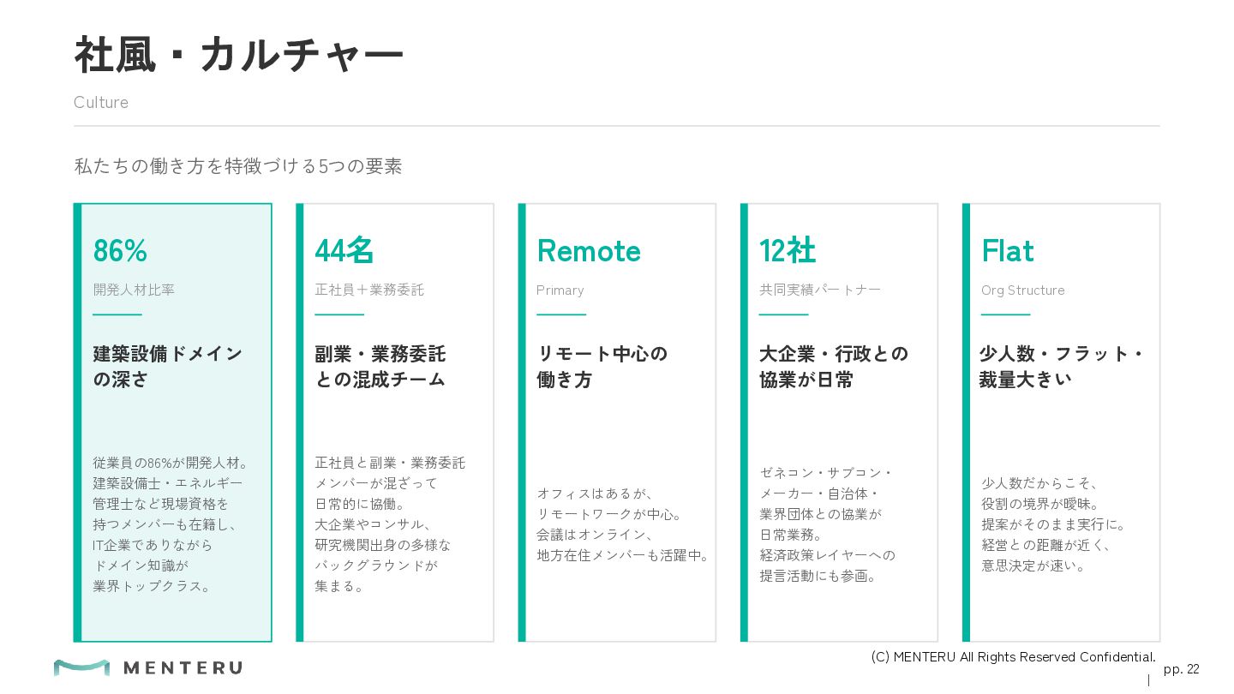Click the 社風・カルチャー slide title

[239, 55]
